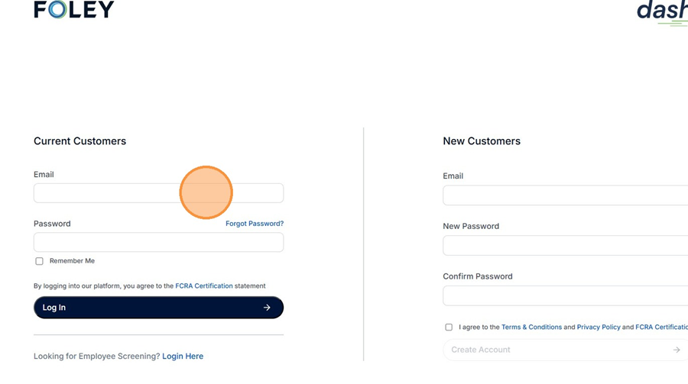688x384 pixels.
Task: Follow the Login Here employee screening link
Action: click(183, 357)
